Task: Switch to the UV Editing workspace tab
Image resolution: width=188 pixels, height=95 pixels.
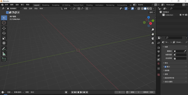Action: click(x=66, y=5)
